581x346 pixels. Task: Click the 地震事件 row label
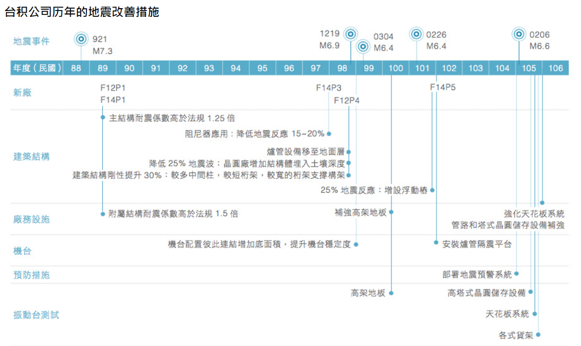[31, 41]
